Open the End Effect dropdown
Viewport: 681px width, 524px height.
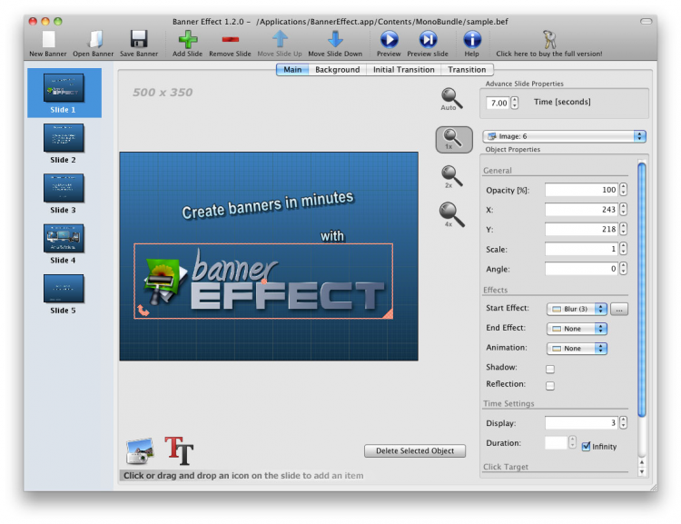point(577,329)
